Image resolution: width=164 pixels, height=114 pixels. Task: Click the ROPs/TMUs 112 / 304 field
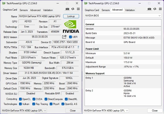[x=26, y=47]
